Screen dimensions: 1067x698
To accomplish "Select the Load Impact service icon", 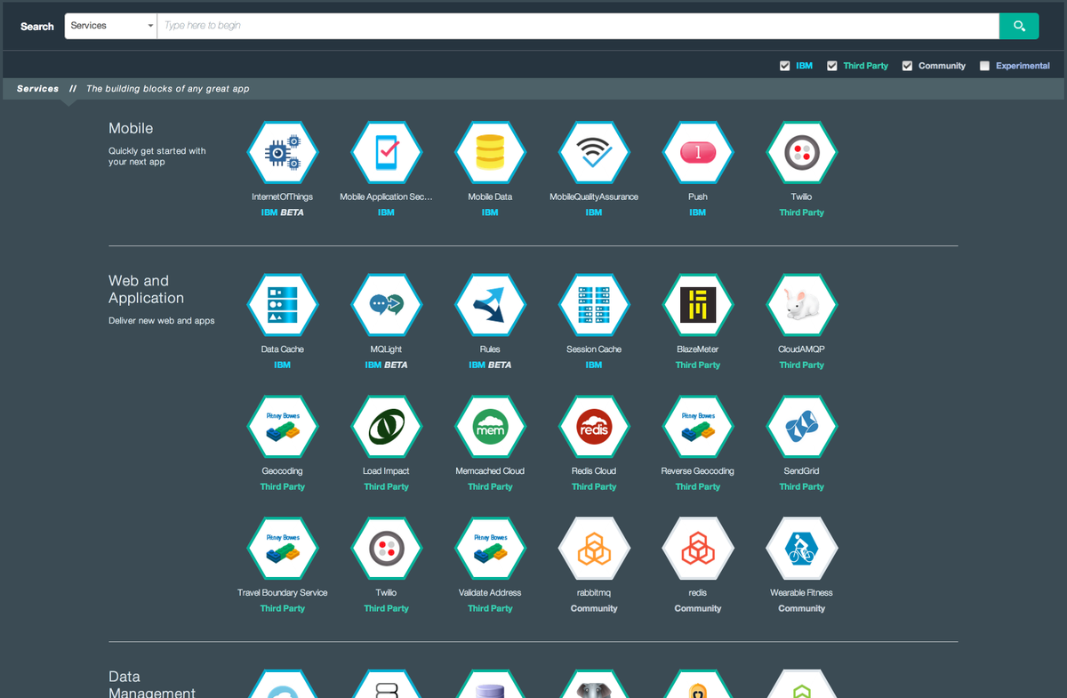I will coord(386,427).
